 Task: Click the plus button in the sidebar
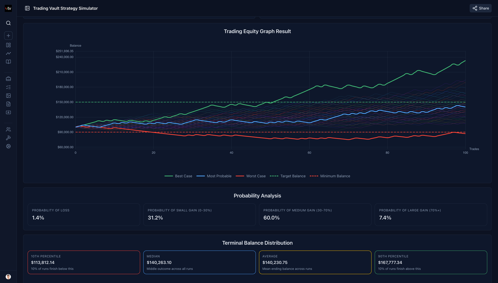point(8,36)
